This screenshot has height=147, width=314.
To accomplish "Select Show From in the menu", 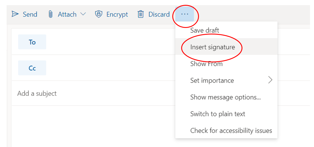I will [206, 64].
